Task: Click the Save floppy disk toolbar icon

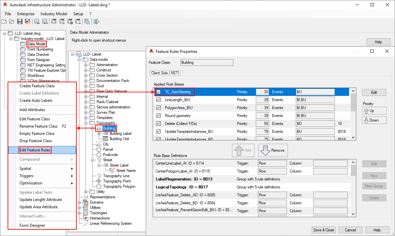Action: coord(20,22)
